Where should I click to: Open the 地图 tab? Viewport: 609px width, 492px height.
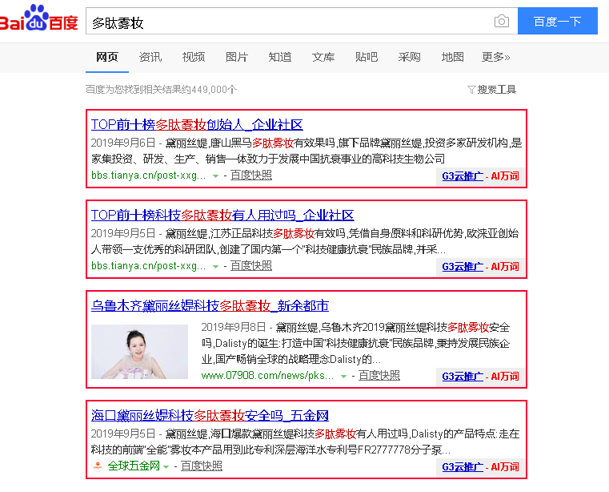coord(452,57)
